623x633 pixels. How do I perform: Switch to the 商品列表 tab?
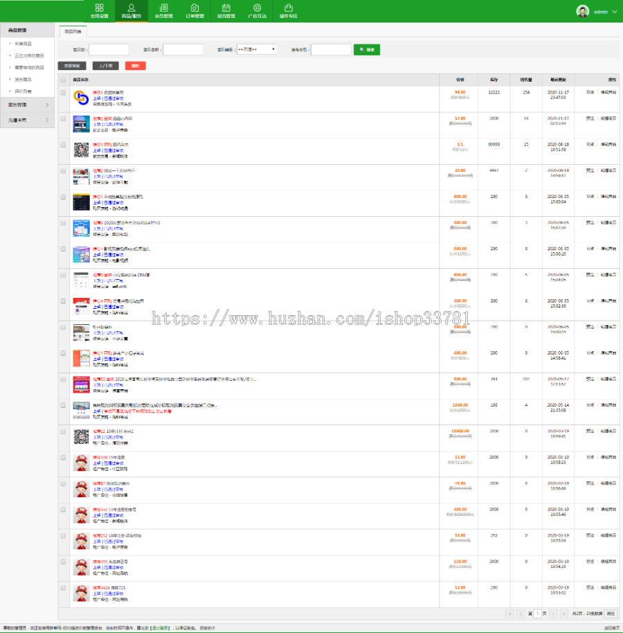tap(73, 31)
